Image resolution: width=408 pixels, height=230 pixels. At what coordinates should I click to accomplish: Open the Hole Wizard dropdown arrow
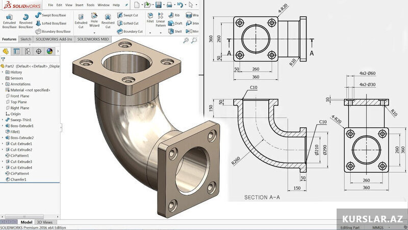point(94,33)
